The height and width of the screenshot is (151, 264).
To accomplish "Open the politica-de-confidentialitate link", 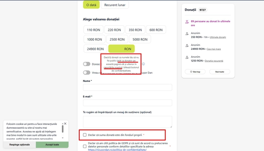I will [x=117, y=149].
